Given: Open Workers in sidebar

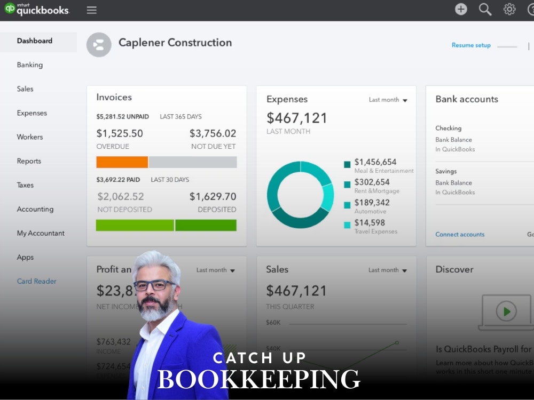Looking at the screenshot, I should [x=30, y=137].
